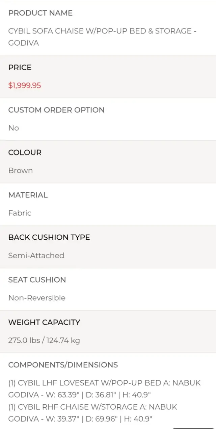Screen dimensions: 216x429
Task: Click the PRODUCT NAME heading
Action: click(40, 13)
